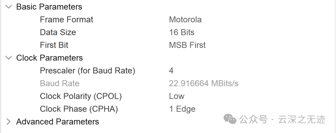Click the greyed Baud Rate label
This screenshot has width=336, height=133.
click(60, 83)
